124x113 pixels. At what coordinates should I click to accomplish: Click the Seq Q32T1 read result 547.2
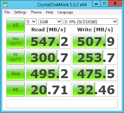click(x=49, y=41)
